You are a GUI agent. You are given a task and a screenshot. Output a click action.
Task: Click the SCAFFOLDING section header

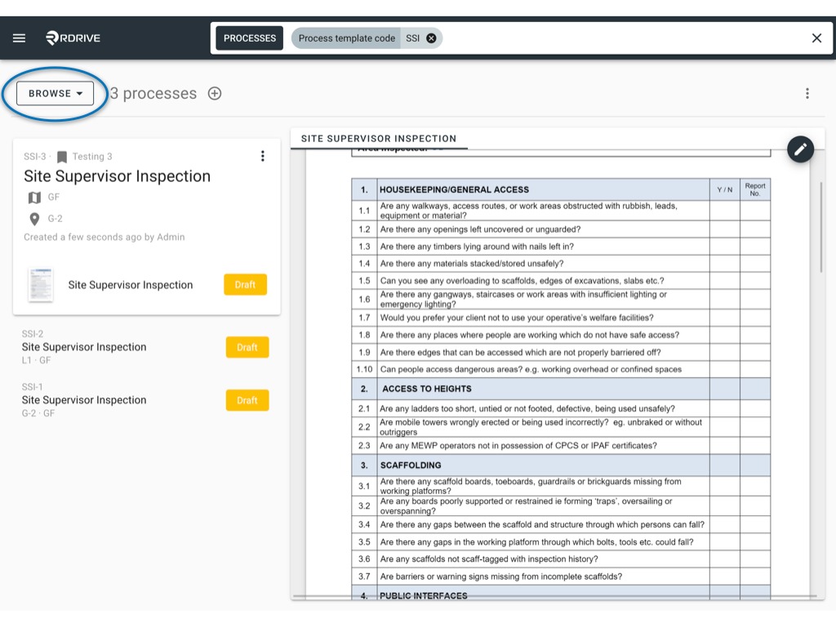click(411, 465)
